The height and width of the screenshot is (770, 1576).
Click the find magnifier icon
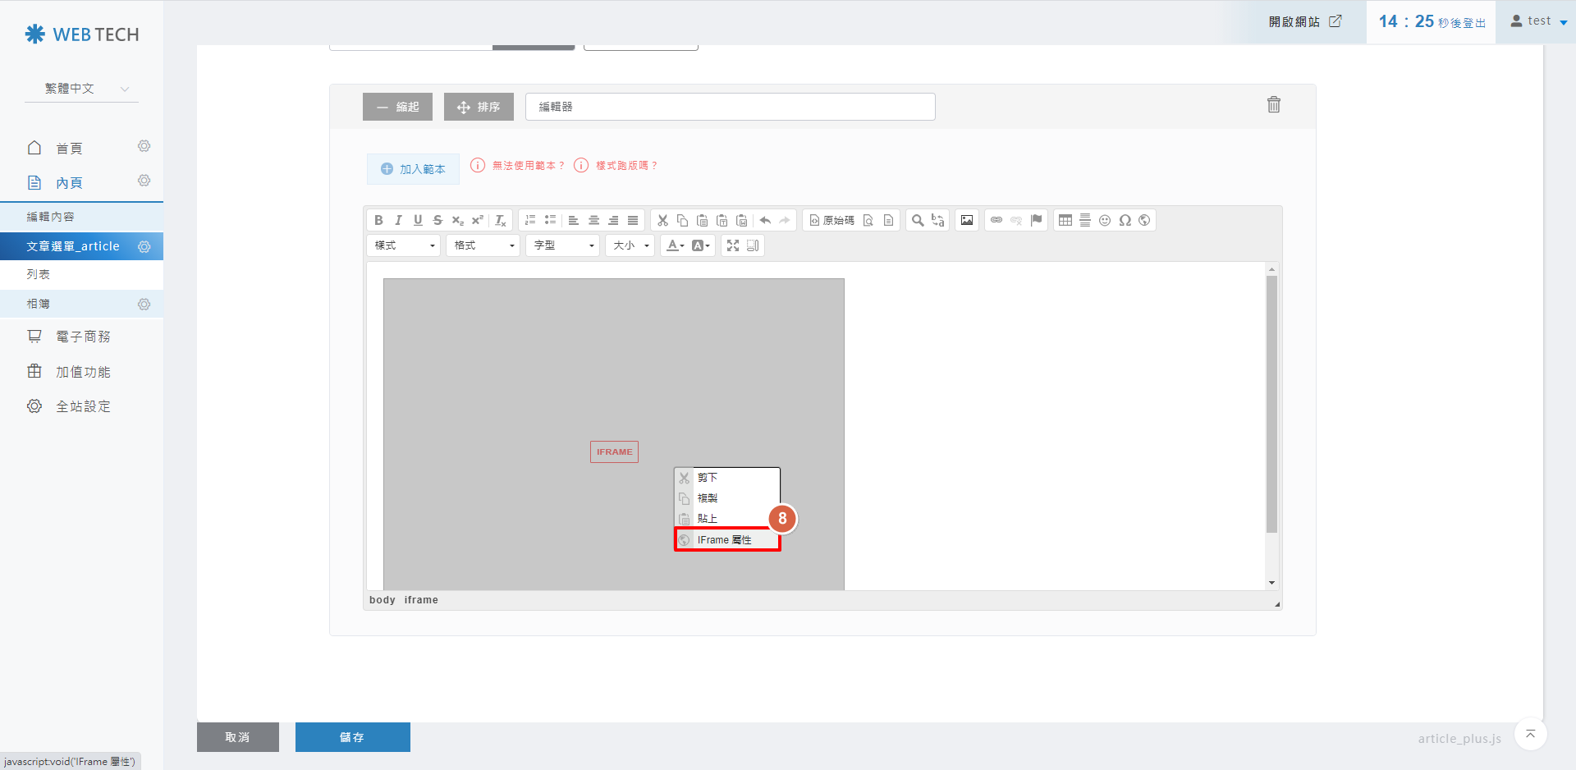pyautogui.click(x=918, y=220)
